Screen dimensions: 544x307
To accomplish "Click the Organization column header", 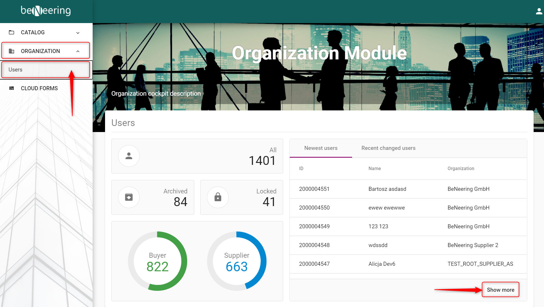I will click(x=461, y=169).
